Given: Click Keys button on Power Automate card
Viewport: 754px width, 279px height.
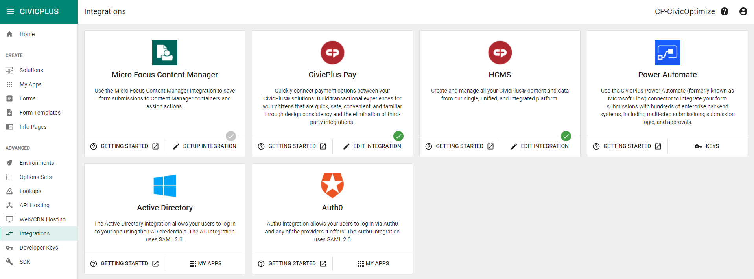Looking at the screenshot, I should (x=708, y=146).
